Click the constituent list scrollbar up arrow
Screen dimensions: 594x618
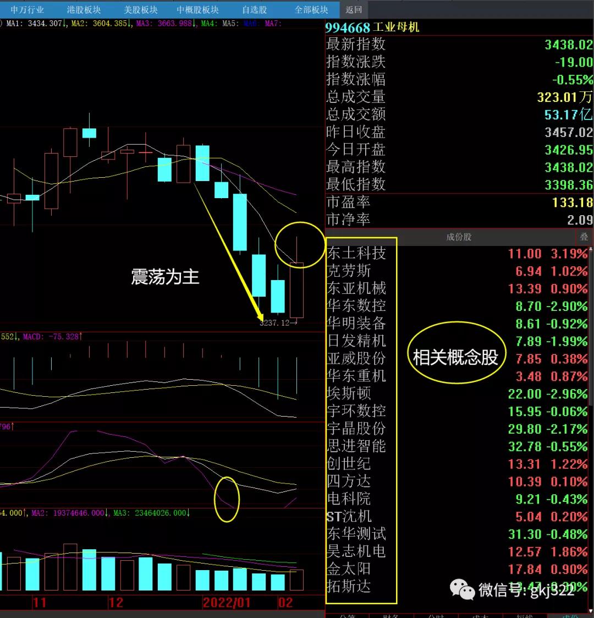(591, 250)
